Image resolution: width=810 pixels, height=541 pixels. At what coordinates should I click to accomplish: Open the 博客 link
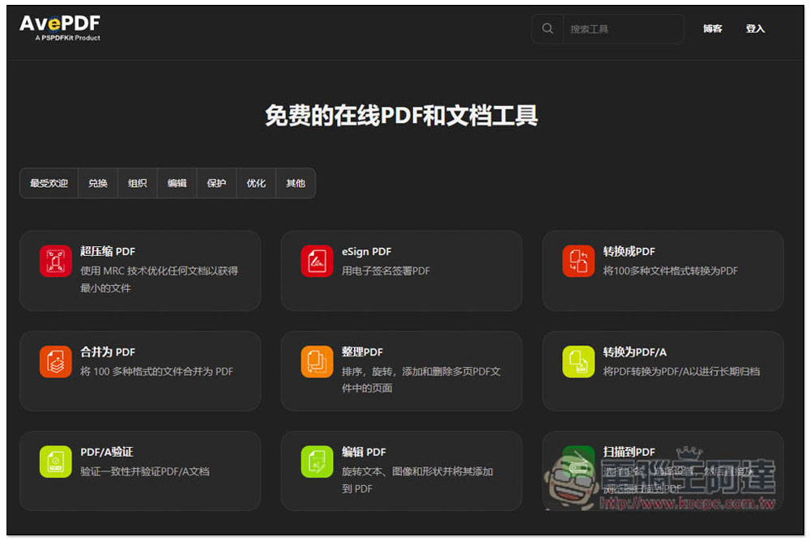(712, 29)
